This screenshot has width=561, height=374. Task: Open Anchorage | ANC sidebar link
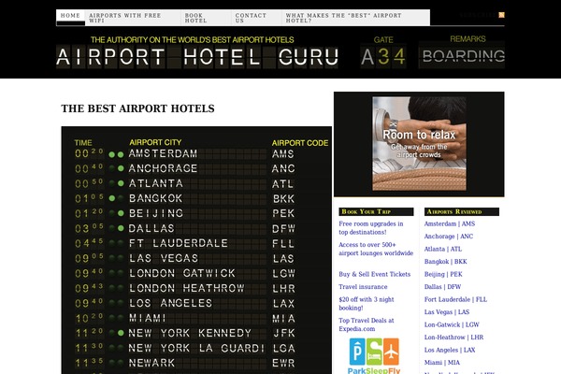coord(449,237)
